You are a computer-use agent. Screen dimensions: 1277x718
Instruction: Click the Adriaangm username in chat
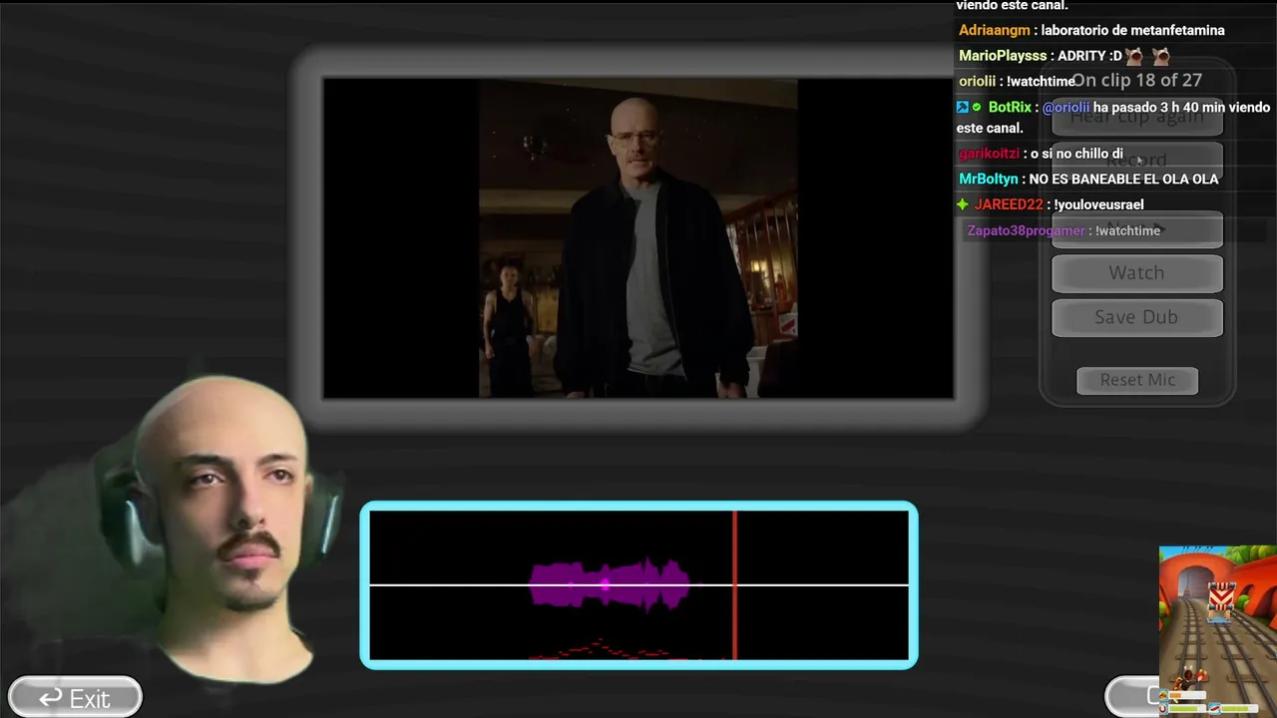click(995, 30)
